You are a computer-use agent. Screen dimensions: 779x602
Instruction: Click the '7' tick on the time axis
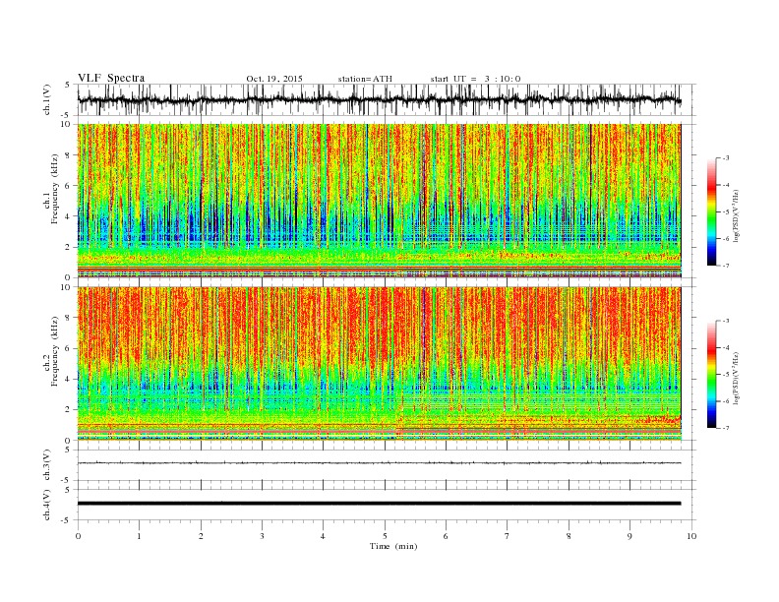tap(508, 536)
